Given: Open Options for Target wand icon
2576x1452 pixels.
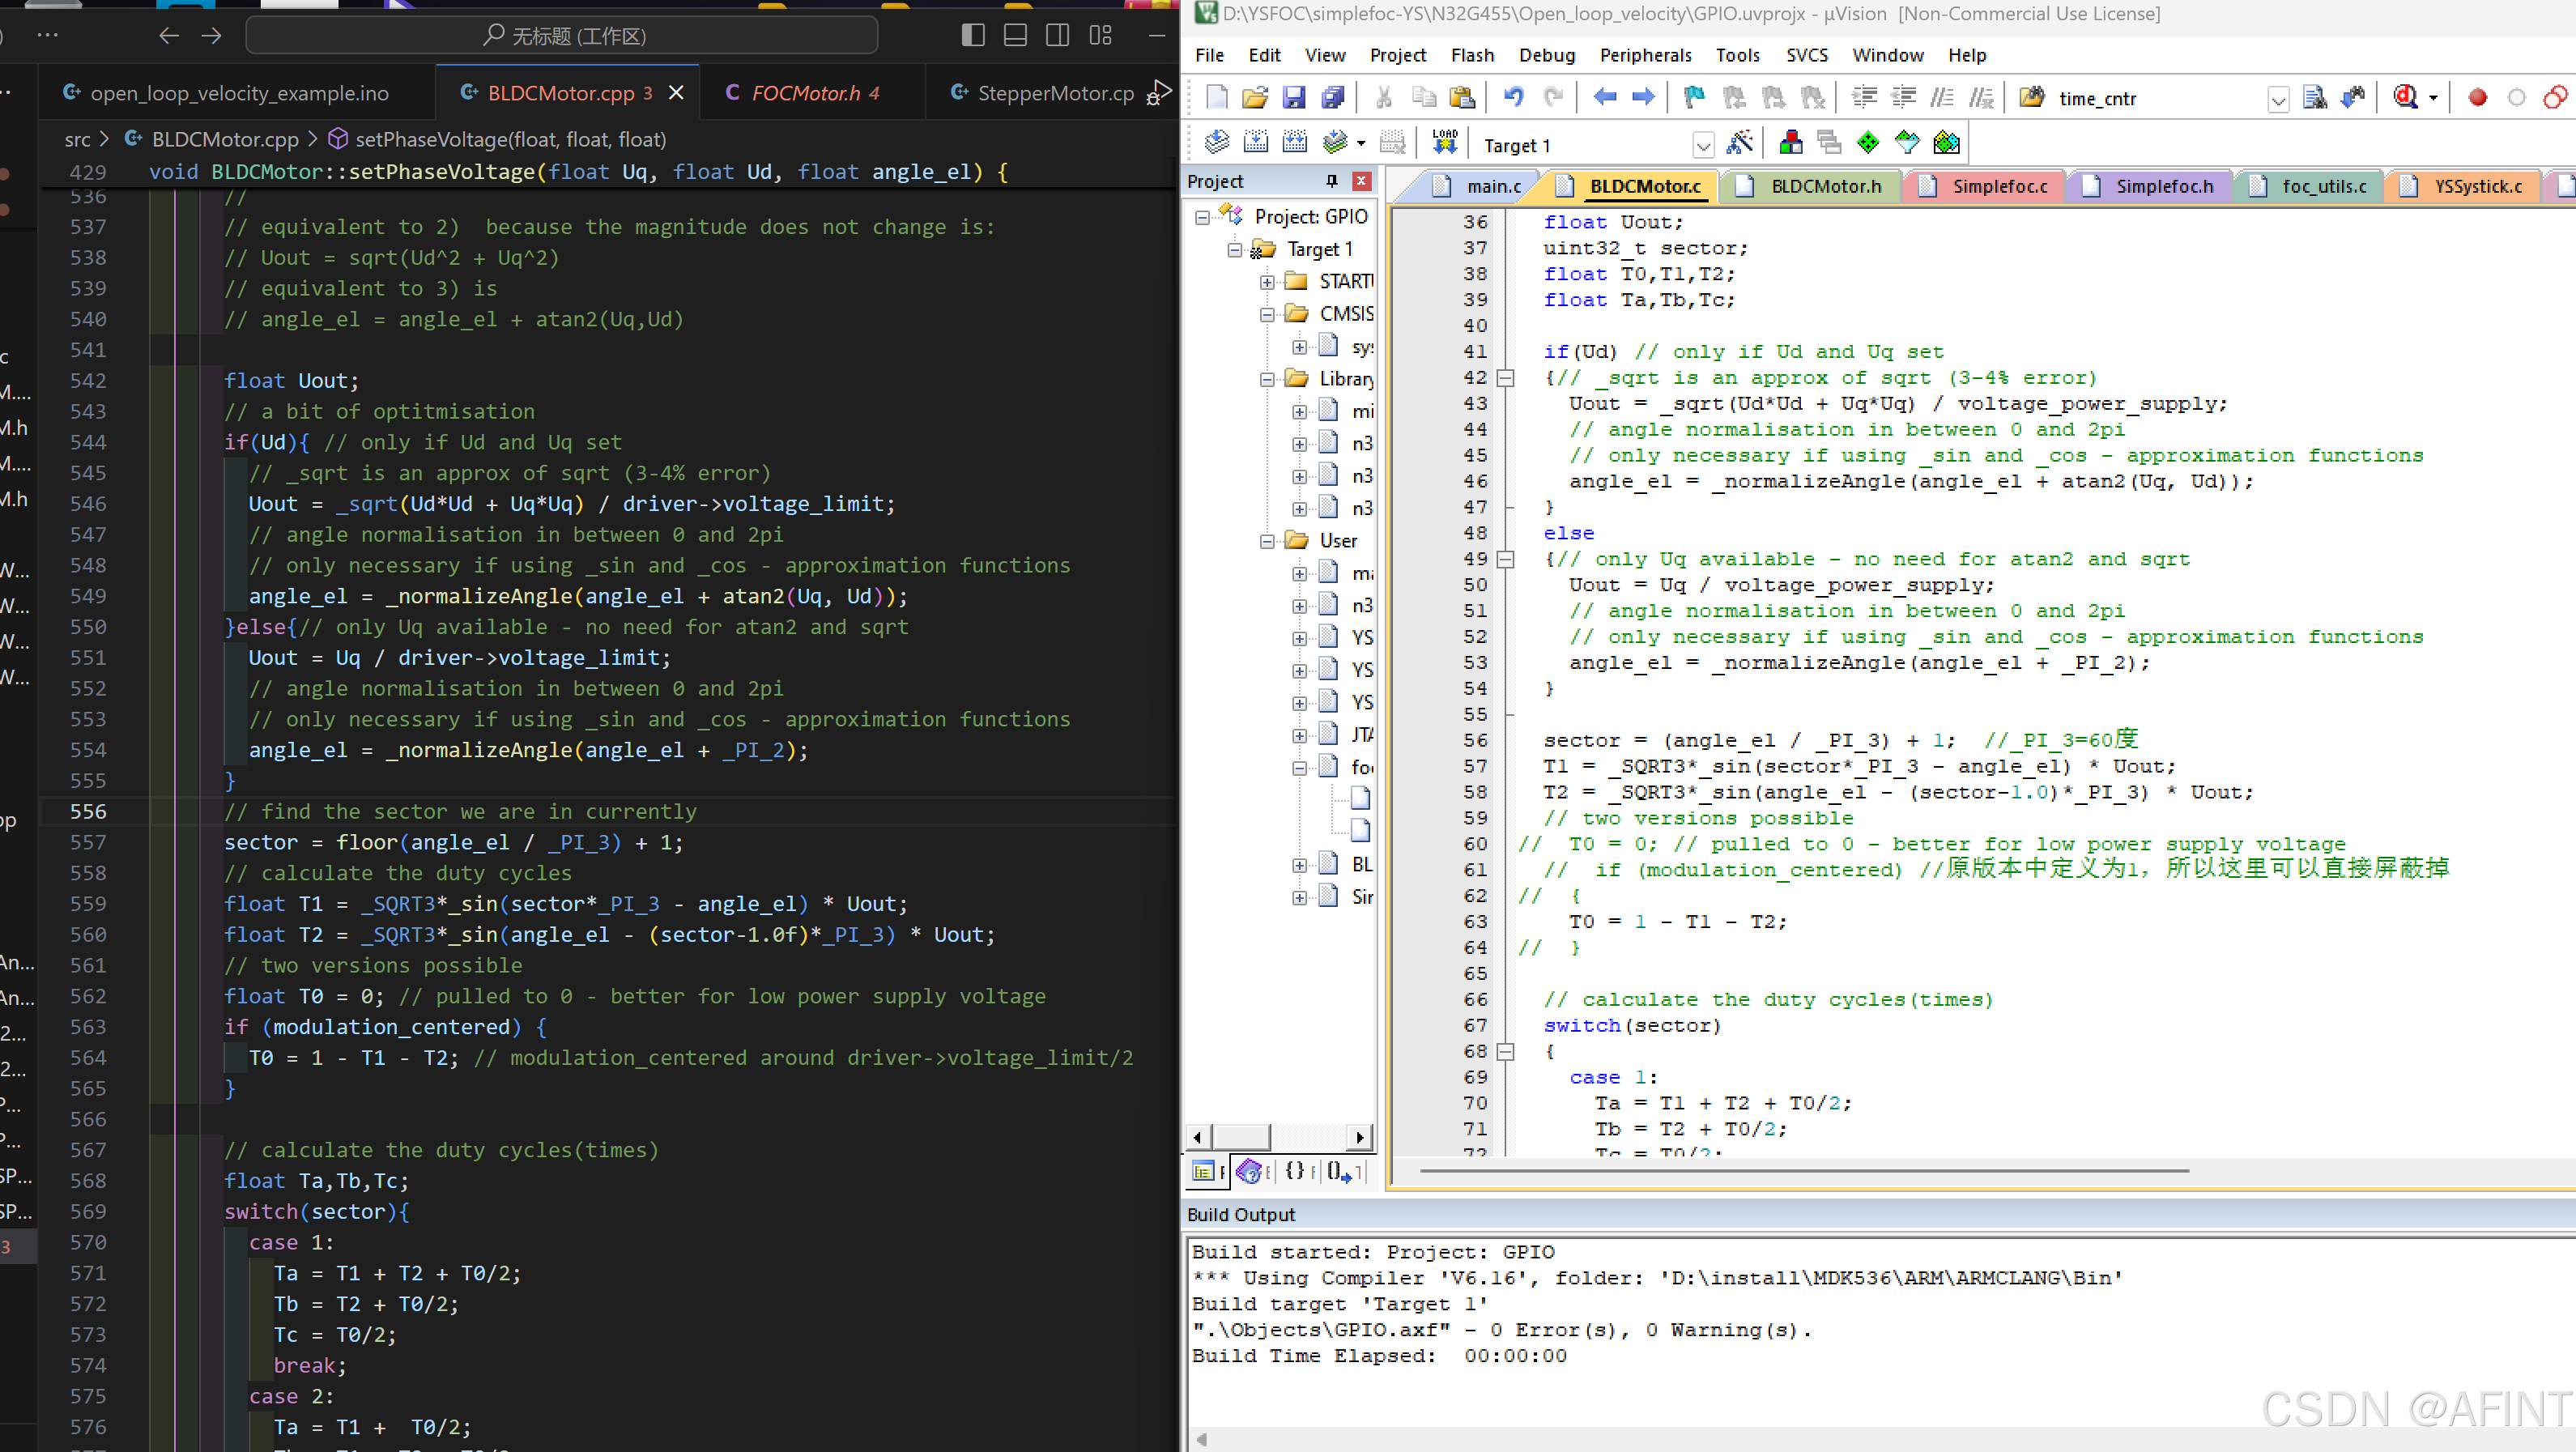Looking at the screenshot, I should click(x=1739, y=142).
